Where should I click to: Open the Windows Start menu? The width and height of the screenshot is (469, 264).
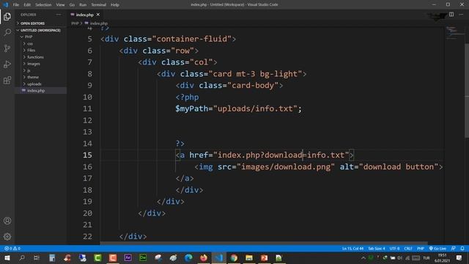(7, 257)
